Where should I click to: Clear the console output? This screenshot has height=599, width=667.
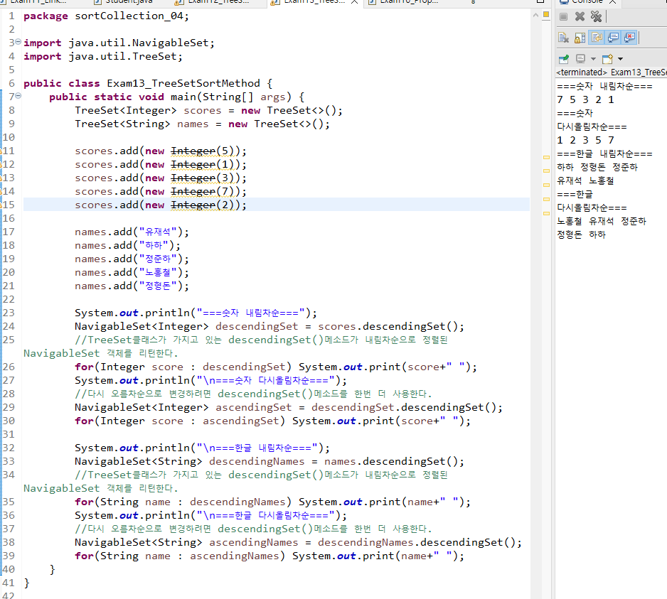tap(564, 38)
